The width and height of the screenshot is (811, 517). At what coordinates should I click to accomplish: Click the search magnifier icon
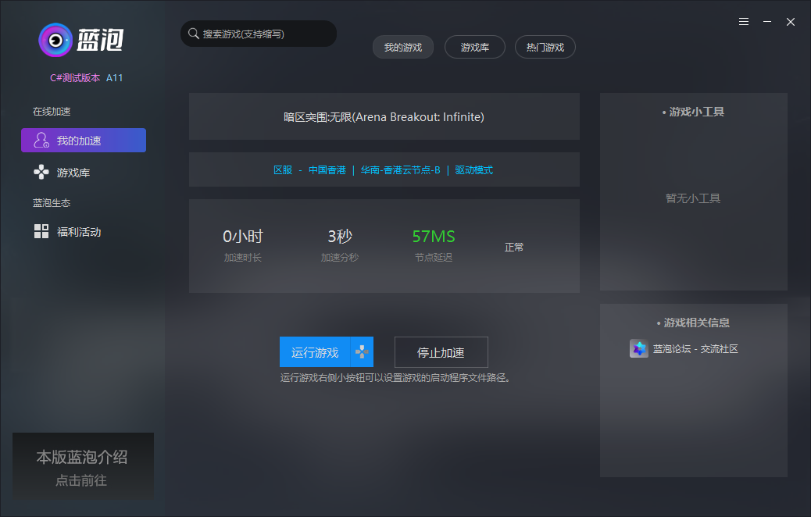[194, 34]
